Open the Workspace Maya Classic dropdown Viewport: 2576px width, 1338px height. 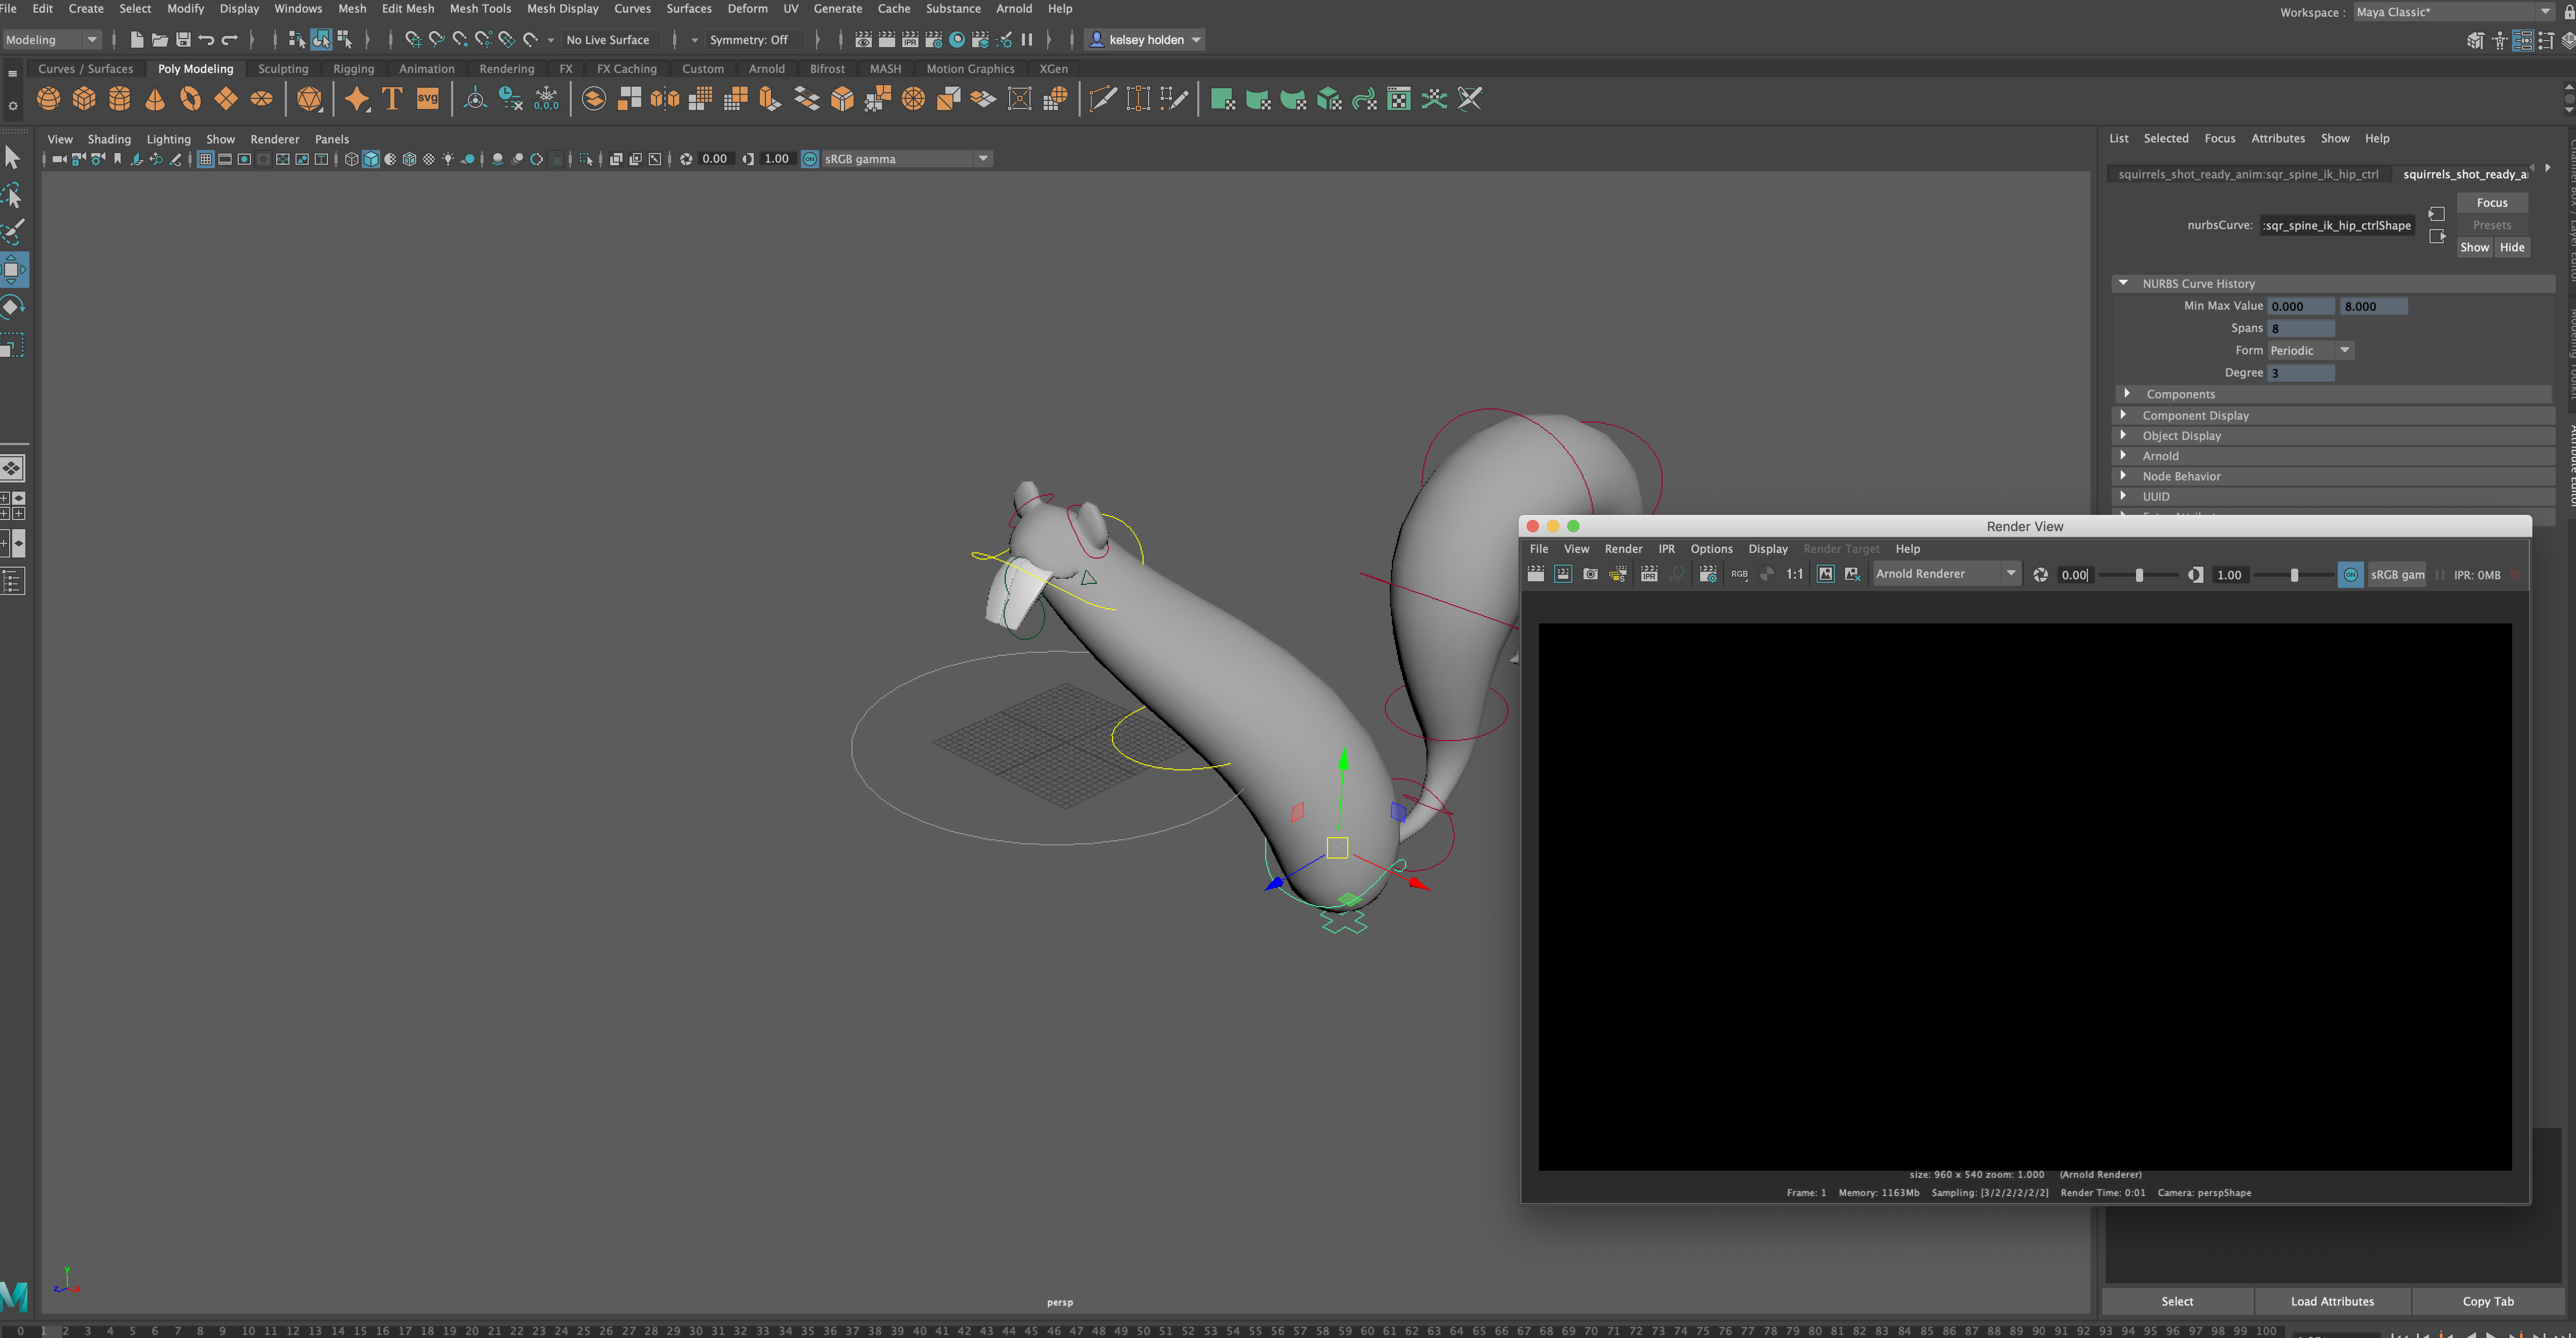point(2453,12)
